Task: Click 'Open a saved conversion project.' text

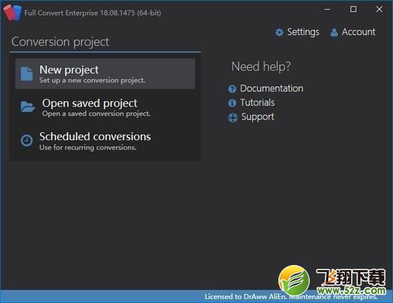Action: coord(96,114)
